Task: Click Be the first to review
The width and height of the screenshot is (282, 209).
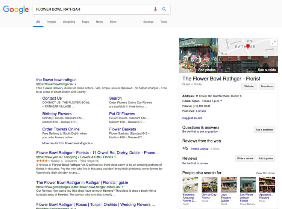Action: tap(195, 163)
